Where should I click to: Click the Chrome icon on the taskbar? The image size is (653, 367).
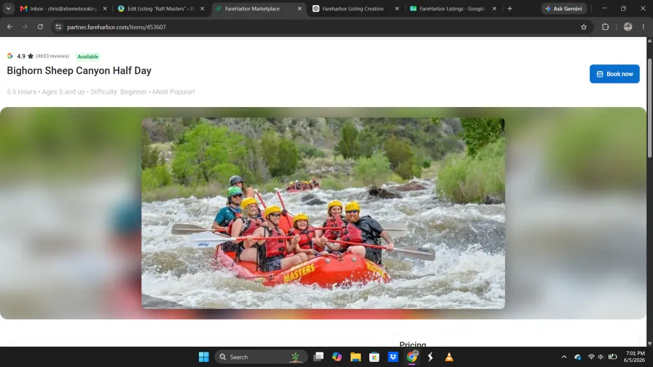412,357
